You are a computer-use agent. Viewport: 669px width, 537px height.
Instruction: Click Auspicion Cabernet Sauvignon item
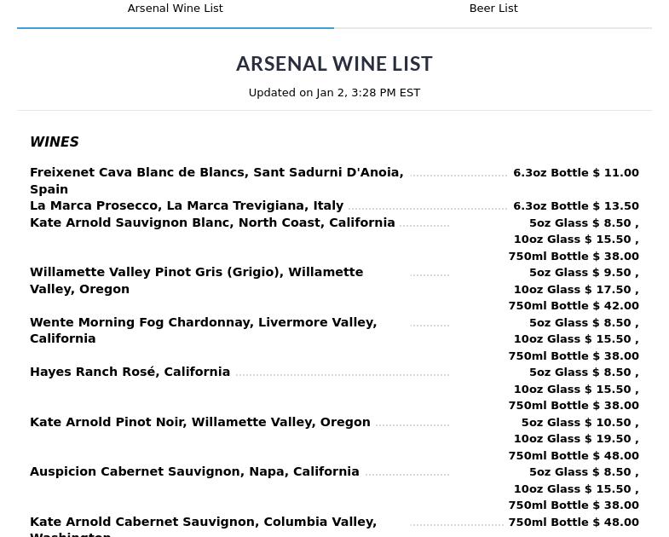(x=194, y=471)
